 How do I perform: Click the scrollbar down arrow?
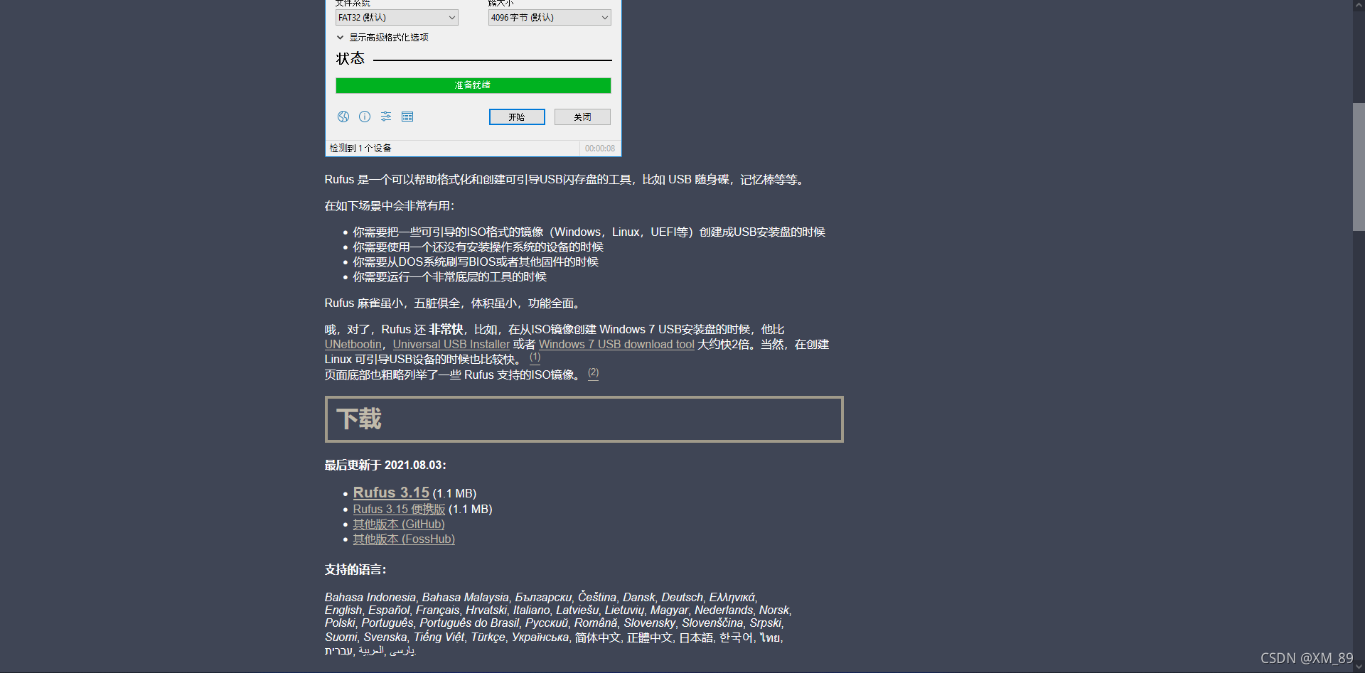pos(1359,667)
